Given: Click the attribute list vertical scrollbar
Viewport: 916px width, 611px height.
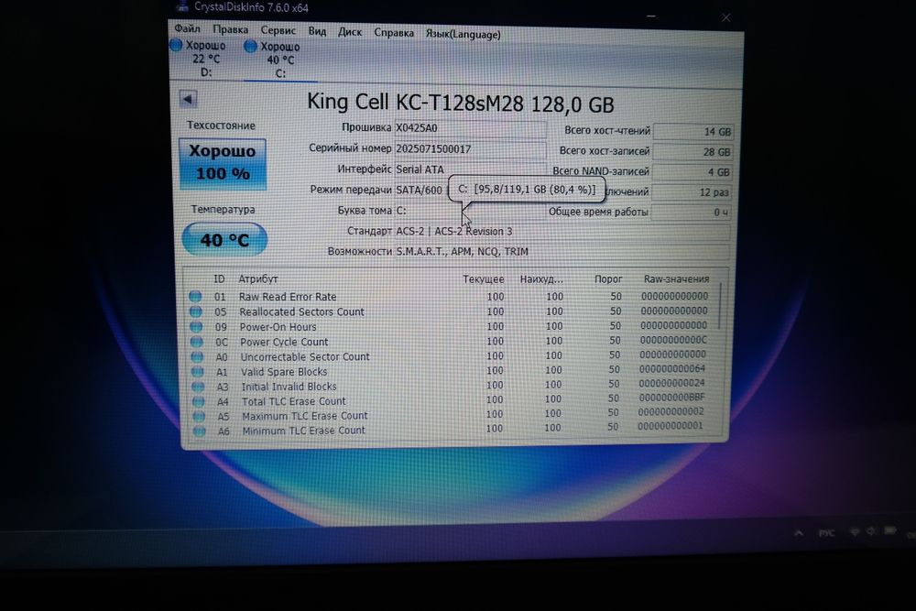Looking at the screenshot, I should [x=720, y=307].
